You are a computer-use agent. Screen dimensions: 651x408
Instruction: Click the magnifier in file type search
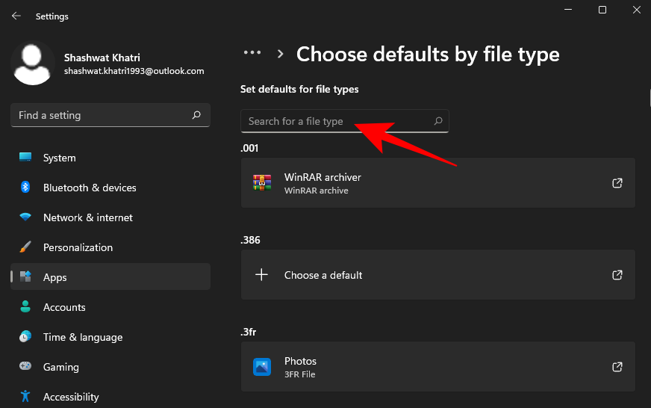438,121
